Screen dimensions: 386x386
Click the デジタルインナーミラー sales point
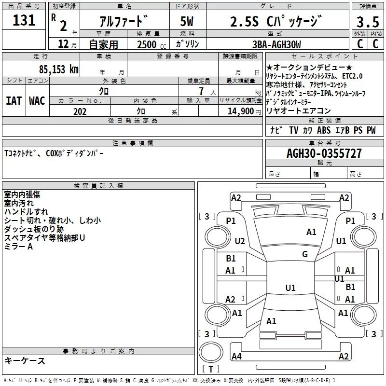(x=288, y=102)
